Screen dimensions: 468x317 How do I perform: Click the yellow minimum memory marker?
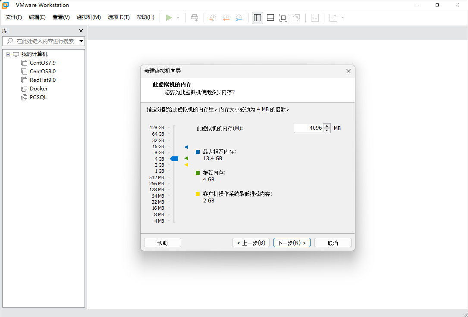click(186, 165)
